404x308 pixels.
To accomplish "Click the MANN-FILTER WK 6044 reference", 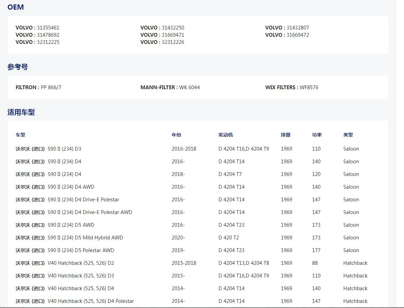I will point(170,87).
